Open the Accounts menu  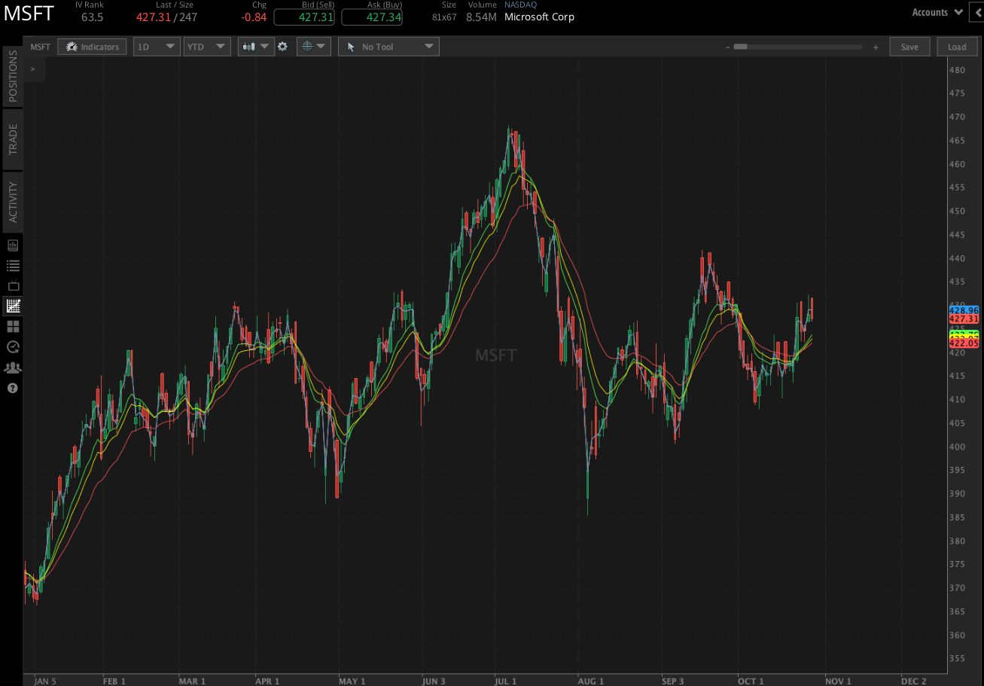tap(936, 12)
